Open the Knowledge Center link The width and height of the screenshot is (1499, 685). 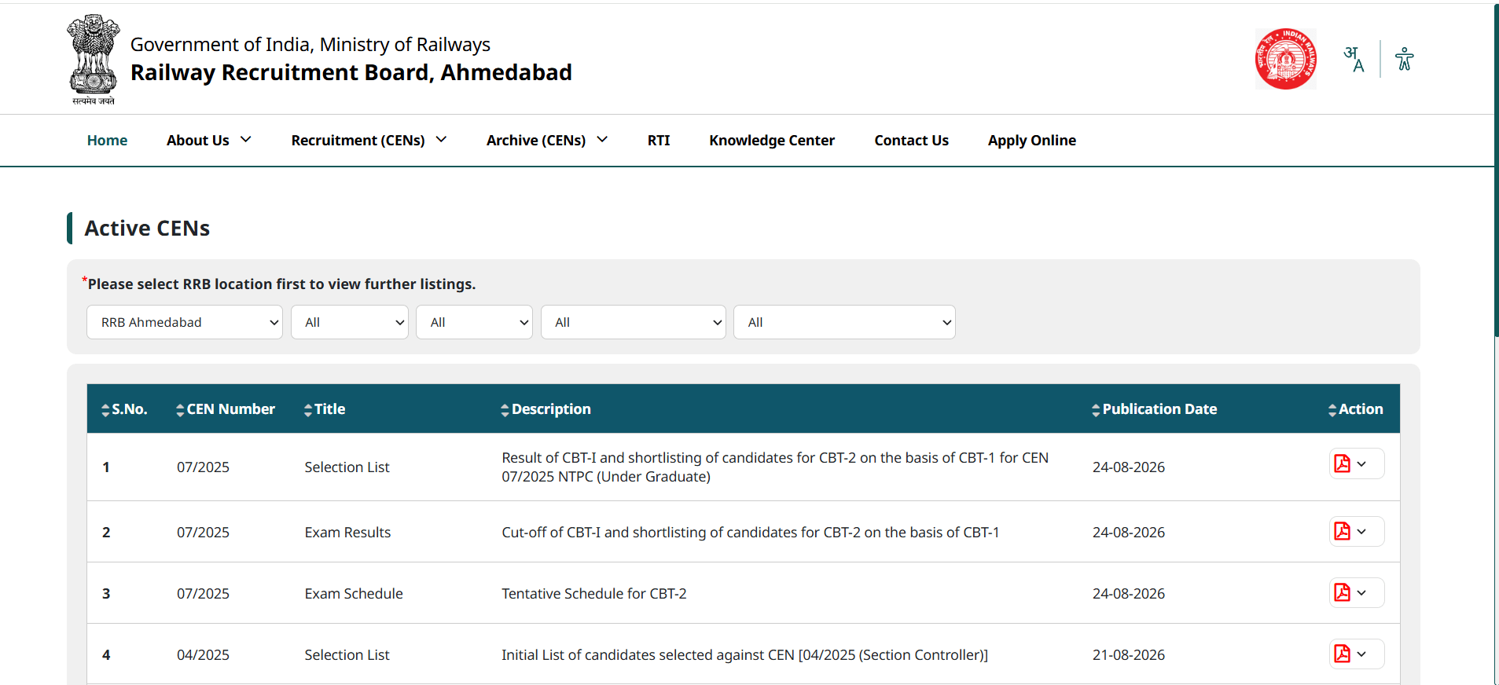click(772, 141)
